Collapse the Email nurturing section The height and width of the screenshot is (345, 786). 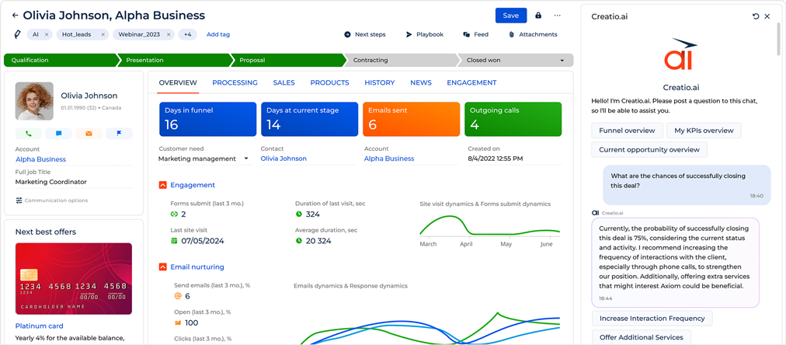tap(162, 267)
